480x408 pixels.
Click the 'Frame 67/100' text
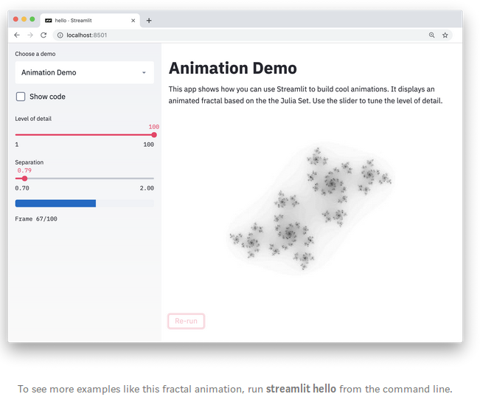coord(36,218)
